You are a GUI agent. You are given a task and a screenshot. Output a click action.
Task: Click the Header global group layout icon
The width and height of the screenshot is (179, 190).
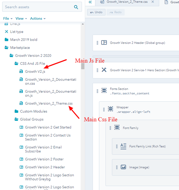click(104, 43)
